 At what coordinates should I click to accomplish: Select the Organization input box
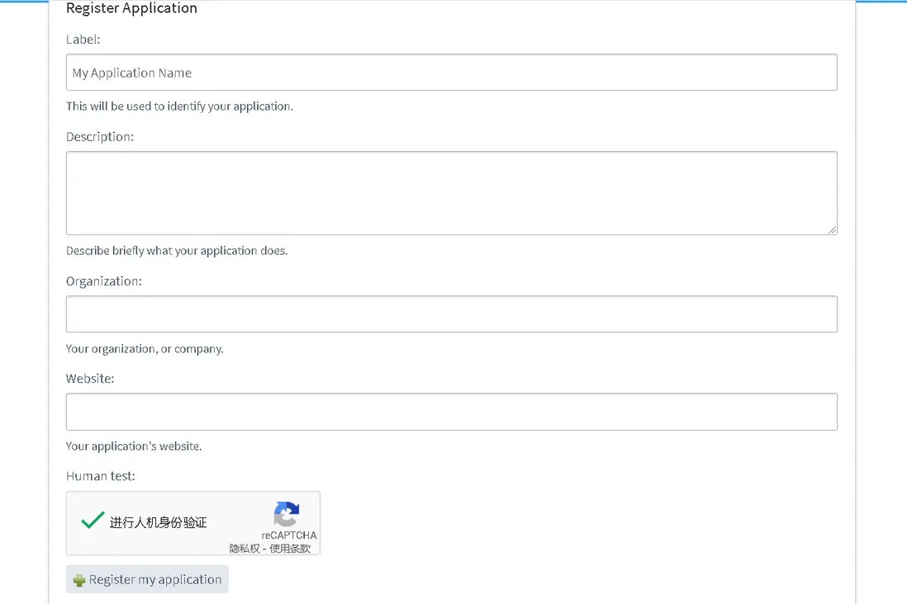coord(451,314)
